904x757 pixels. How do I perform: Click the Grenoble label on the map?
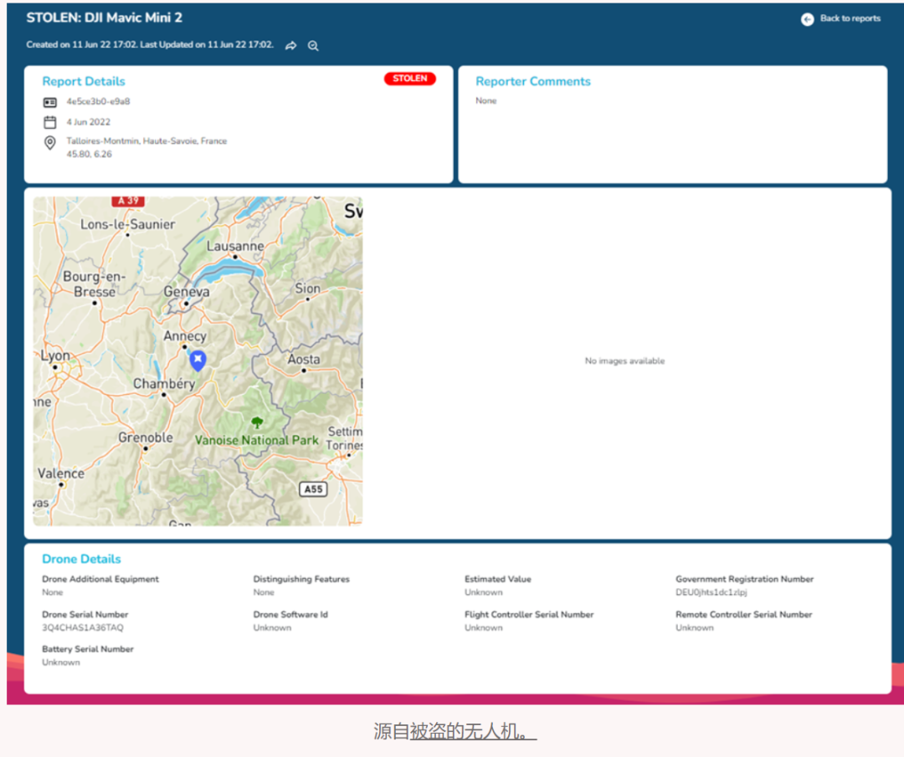146,437
